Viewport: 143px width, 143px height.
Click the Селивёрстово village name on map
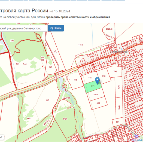pyautogui.click(x=118, y=52)
